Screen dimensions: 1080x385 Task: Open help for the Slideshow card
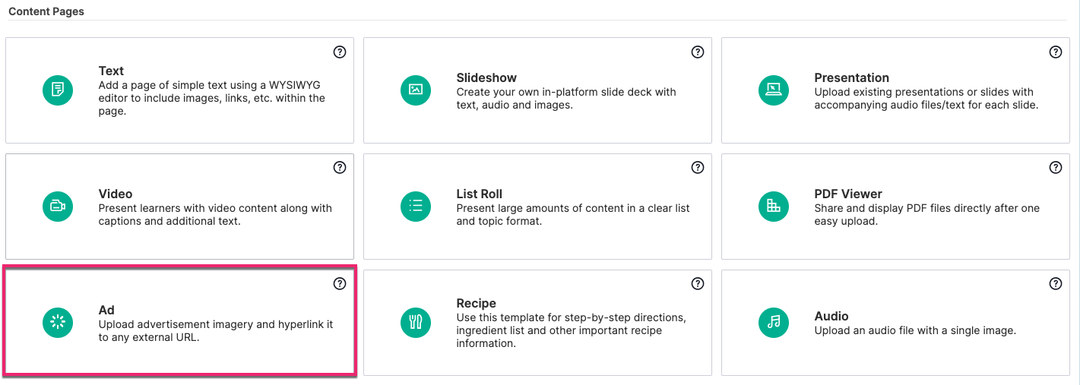698,52
